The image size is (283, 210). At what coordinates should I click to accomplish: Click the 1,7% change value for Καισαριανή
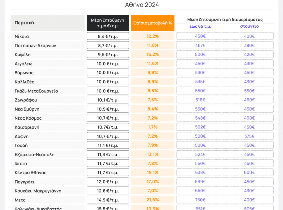coord(153,127)
